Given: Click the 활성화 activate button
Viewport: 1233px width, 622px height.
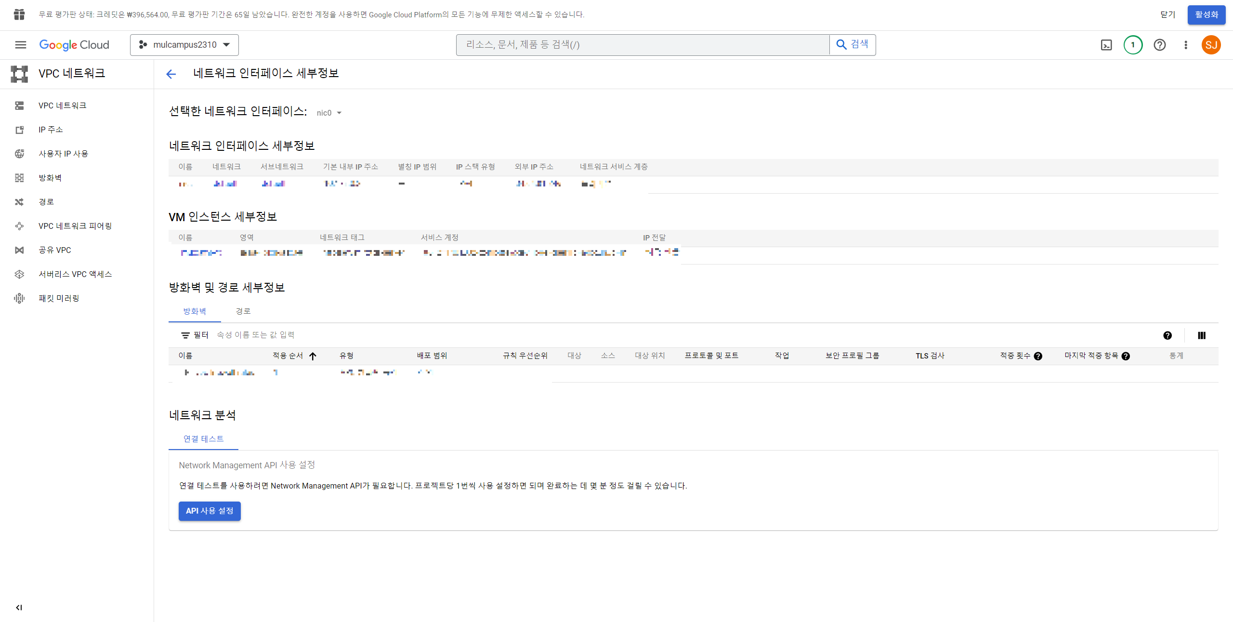Looking at the screenshot, I should pos(1206,14).
